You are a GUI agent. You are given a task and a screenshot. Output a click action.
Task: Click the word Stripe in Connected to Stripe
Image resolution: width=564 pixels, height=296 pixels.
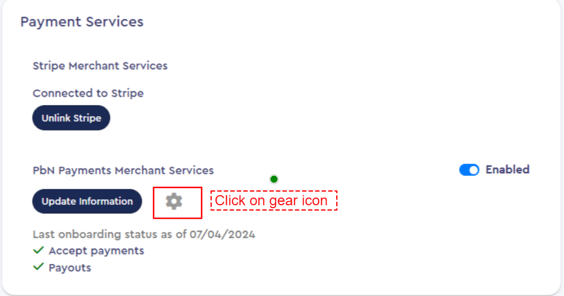[128, 94]
